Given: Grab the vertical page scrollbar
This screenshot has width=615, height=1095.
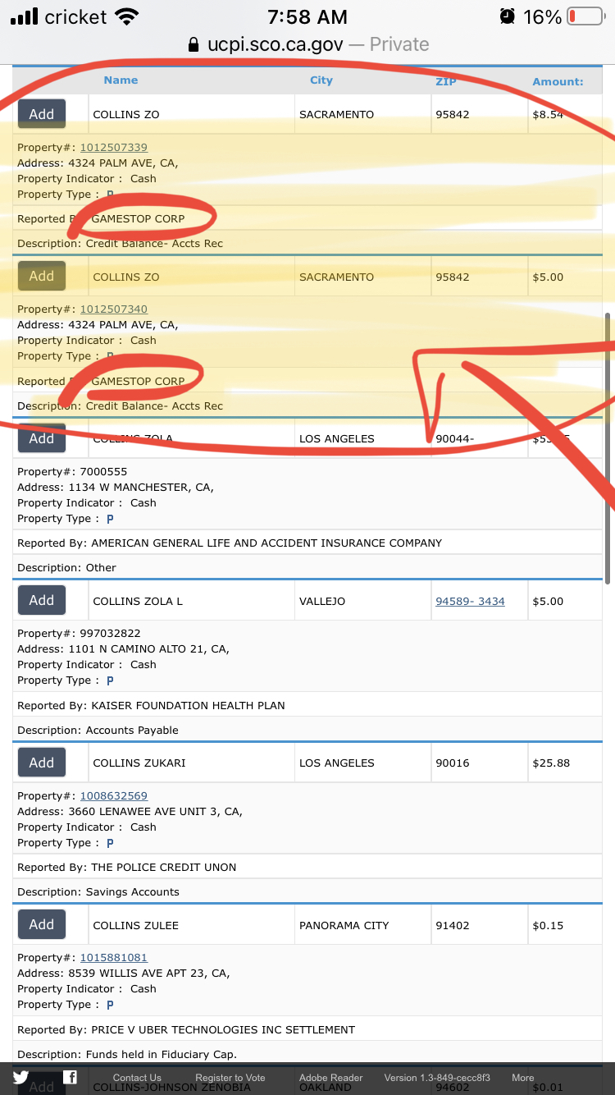Looking at the screenshot, I should click(x=608, y=447).
